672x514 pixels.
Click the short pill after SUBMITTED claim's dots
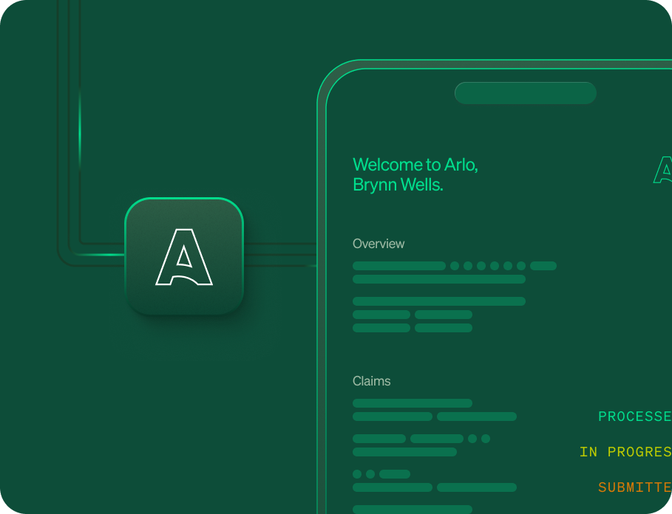pos(394,474)
